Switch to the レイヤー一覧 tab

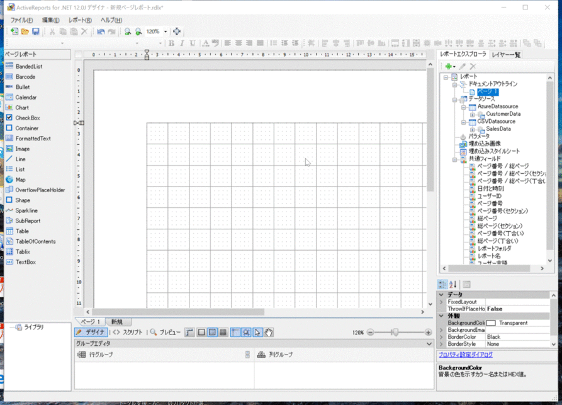(x=506, y=55)
